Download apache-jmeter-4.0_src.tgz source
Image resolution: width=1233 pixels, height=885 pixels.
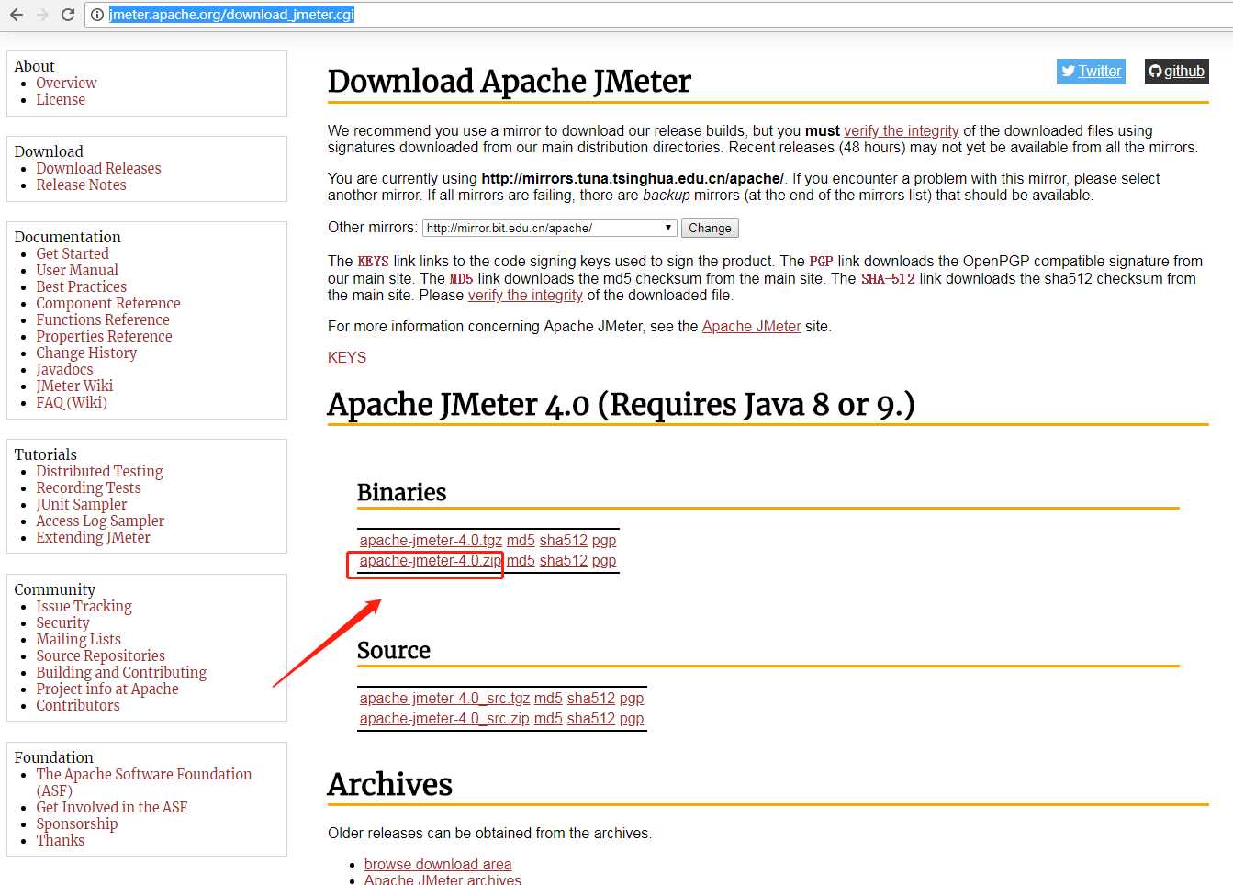tap(444, 698)
